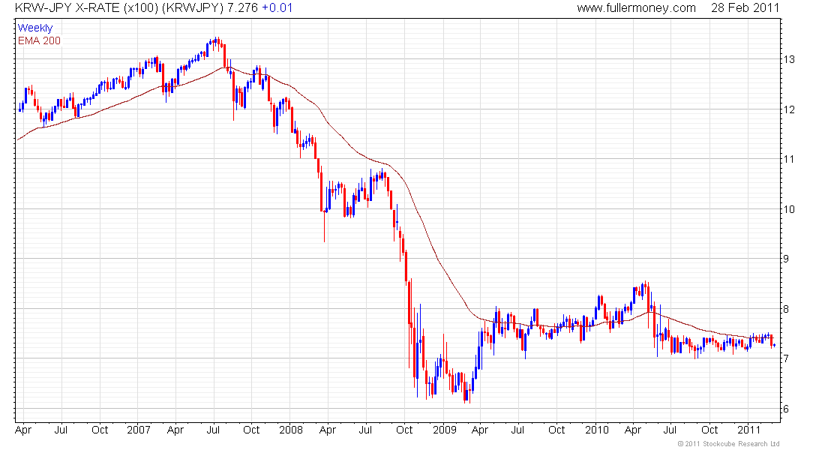The width and height of the screenshot is (825, 450).
Task: Click the change value +0.01
Action: pos(277,8)
